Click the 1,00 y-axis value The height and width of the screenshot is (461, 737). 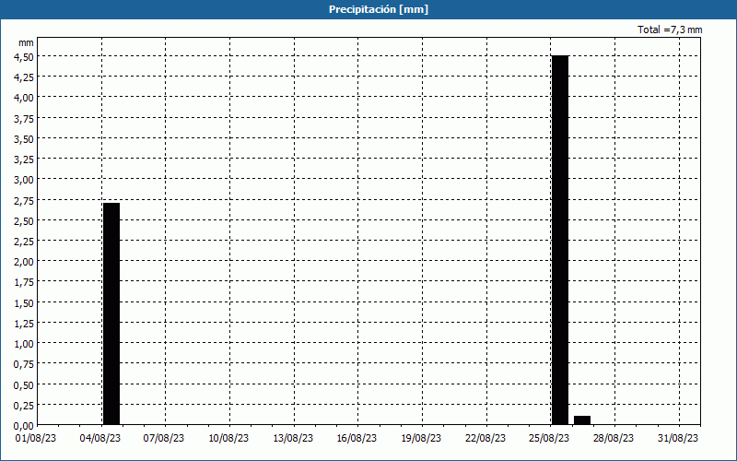click(24, 344)
